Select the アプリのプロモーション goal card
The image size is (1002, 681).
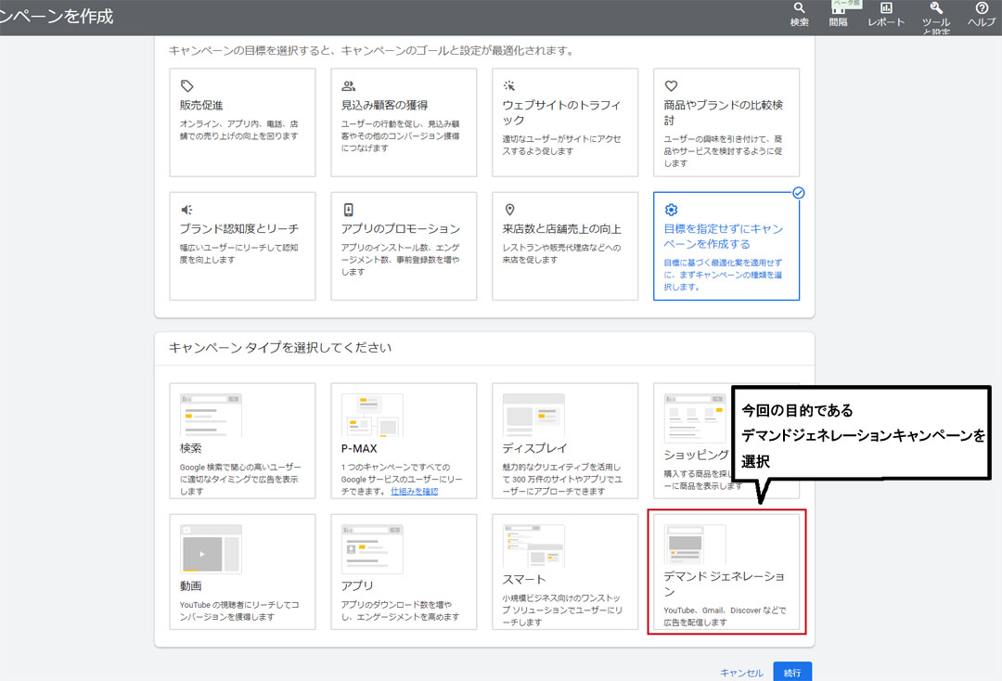point(404,246)
